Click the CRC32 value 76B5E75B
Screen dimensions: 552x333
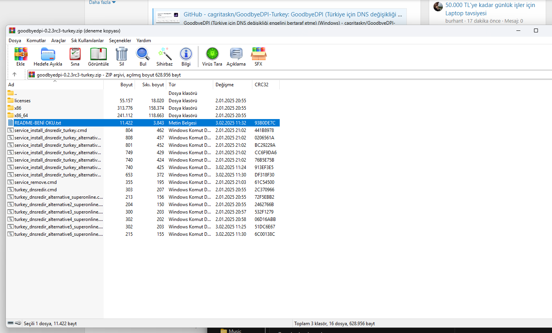[264, 160]
